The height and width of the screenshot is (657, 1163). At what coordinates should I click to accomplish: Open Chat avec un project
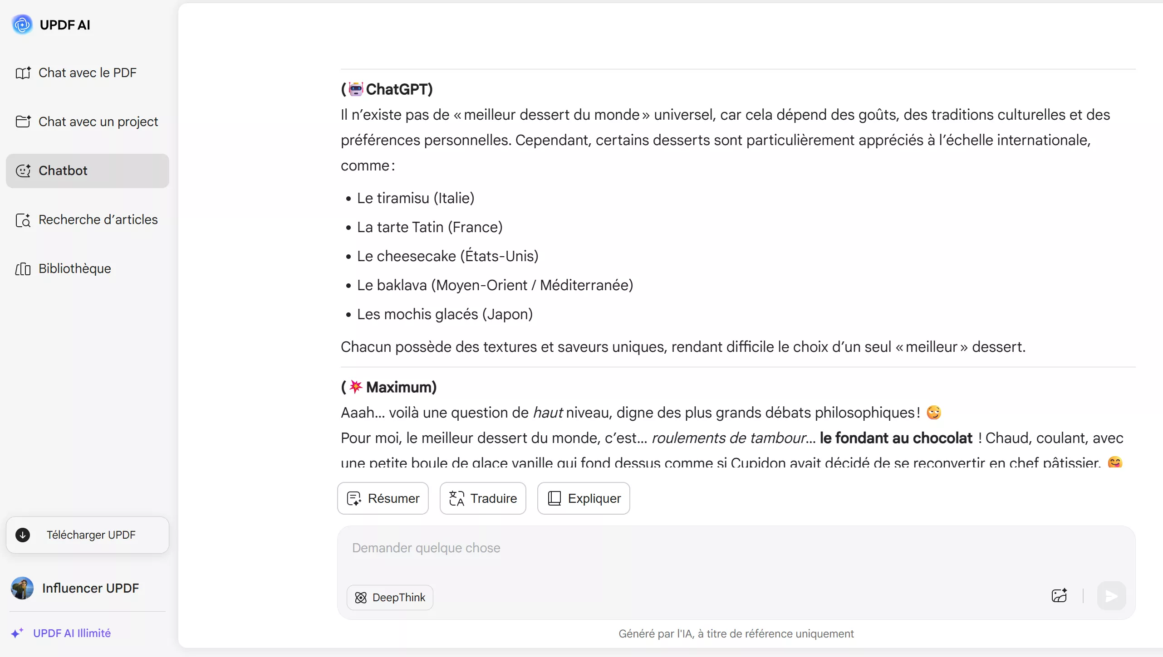[98, 122]
